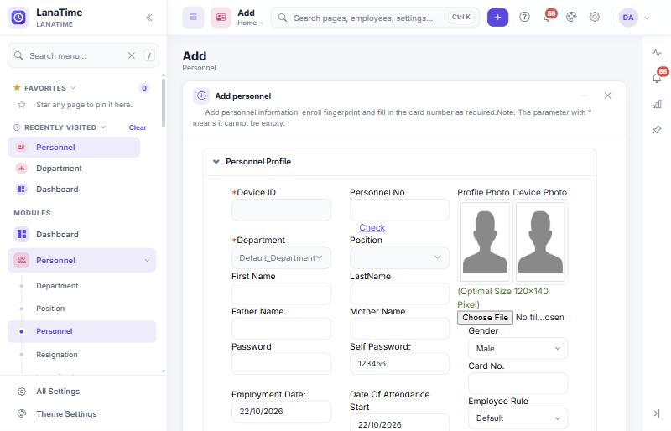Viewport: 671px width, 431px height.
Task: Open the hamburger menu button in top bar
Action: pos(194,17)
